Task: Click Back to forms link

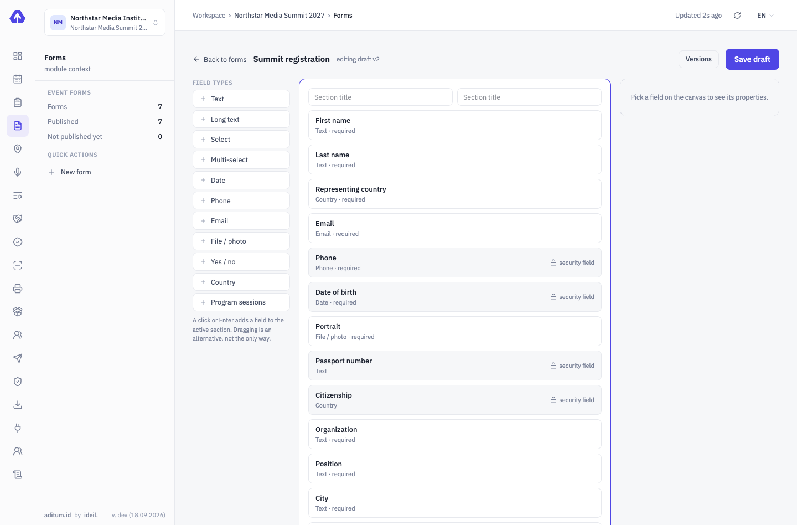Action: (x=220, y=60)
